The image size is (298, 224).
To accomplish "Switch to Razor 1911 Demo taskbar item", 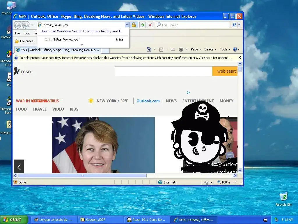I will 147,220.
